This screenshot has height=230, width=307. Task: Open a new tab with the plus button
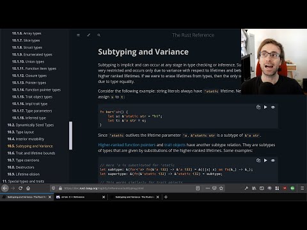click(x=166, y=197)
